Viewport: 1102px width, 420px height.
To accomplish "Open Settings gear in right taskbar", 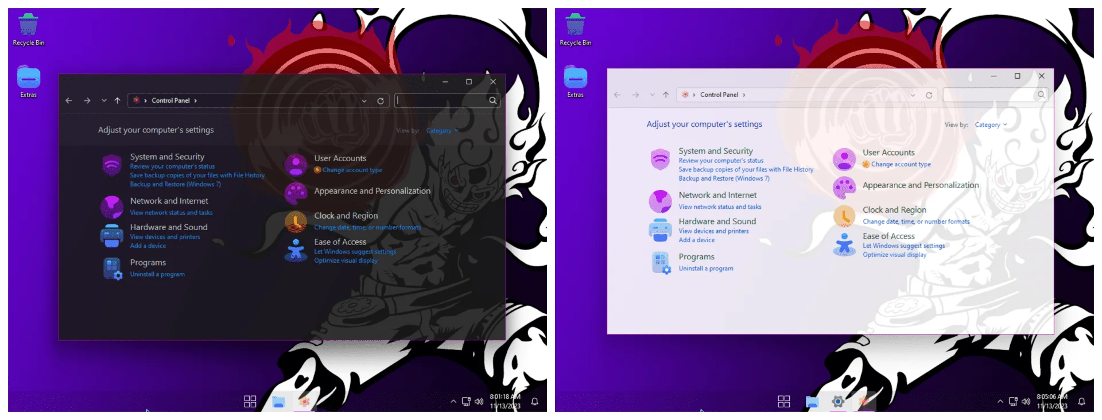I will (x=838, y=402).
